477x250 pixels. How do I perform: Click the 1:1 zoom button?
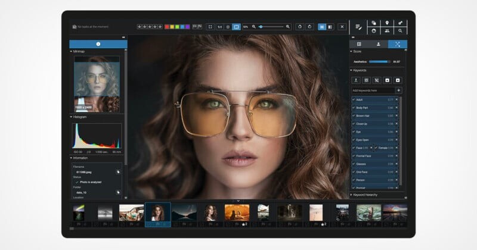click(219, 27)
